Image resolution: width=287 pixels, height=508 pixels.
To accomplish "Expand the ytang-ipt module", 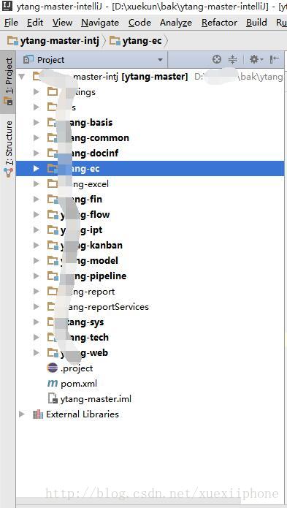I will (37, 230).
